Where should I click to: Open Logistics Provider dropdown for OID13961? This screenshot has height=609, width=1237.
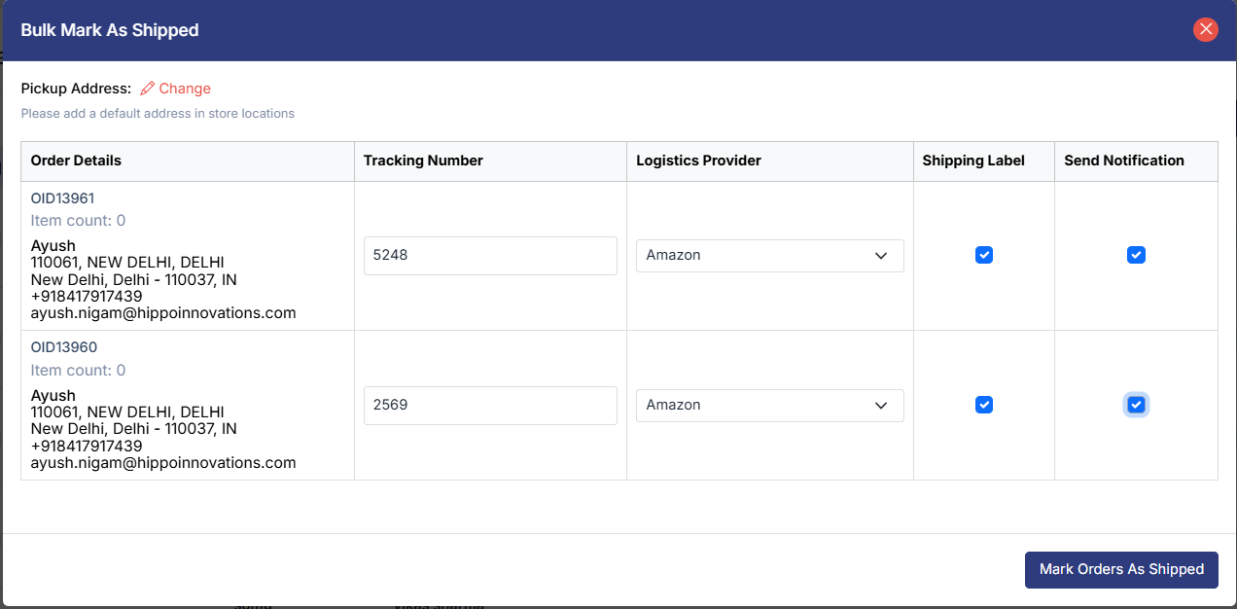769,255
